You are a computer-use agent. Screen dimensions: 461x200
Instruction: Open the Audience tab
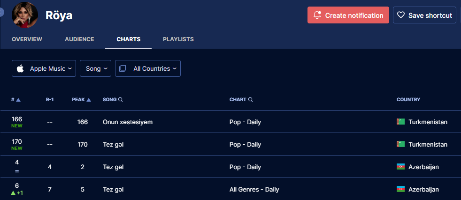click(x=79, y=39)
